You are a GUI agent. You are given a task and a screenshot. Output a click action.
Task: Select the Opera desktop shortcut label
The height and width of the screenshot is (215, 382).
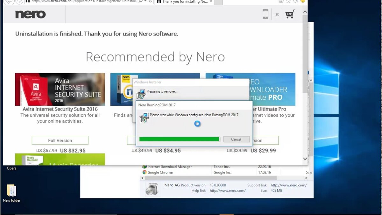11,168
